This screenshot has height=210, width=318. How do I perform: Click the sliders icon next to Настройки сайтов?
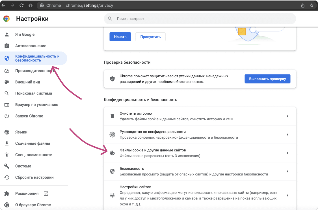(x=112, y=195)
